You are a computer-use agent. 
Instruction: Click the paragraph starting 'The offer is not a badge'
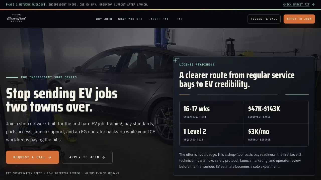pyautogui.click(x=240, y=160)
